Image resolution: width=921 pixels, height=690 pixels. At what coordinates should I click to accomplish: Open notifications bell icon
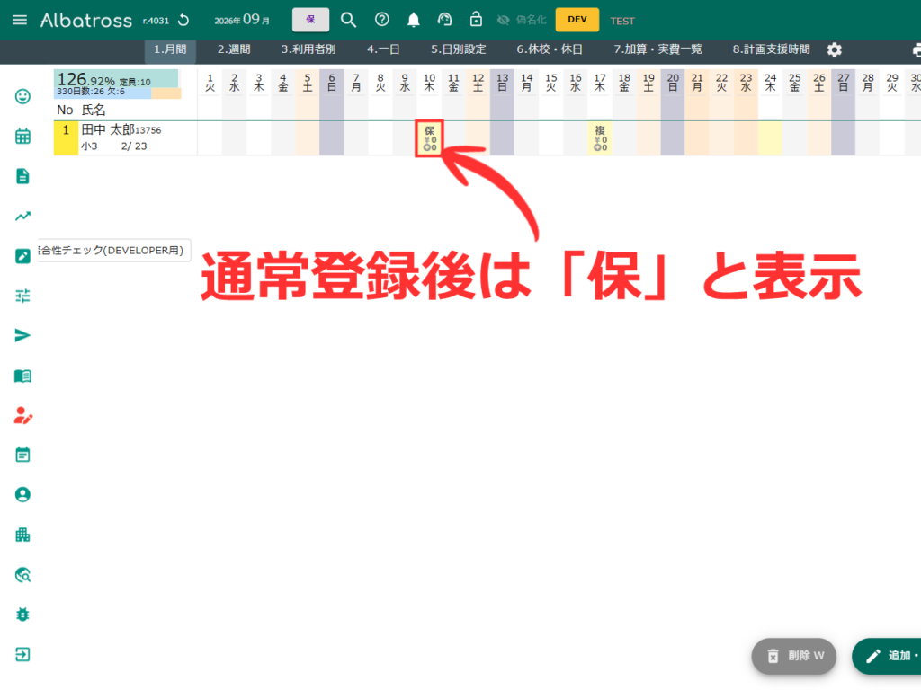click(x=414, y=20)
